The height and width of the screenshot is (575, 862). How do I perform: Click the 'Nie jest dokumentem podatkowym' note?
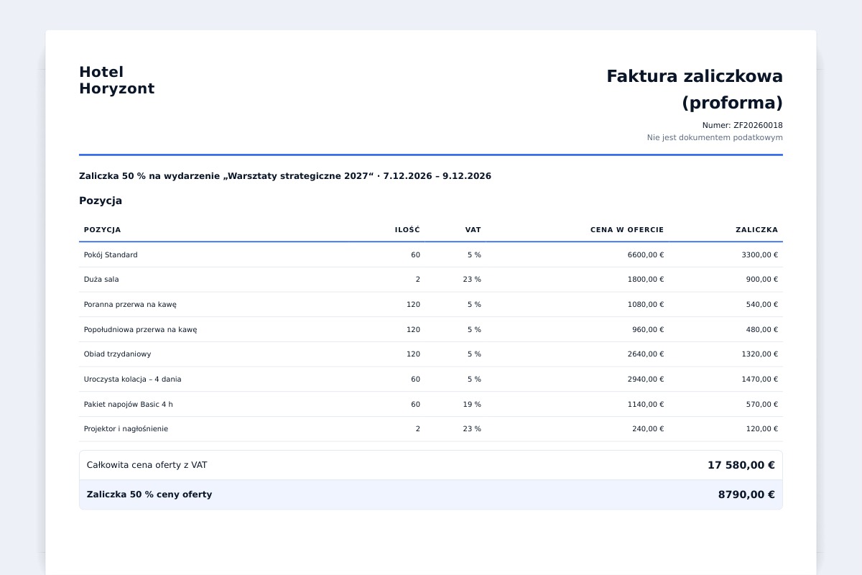[x=715, y=137]
